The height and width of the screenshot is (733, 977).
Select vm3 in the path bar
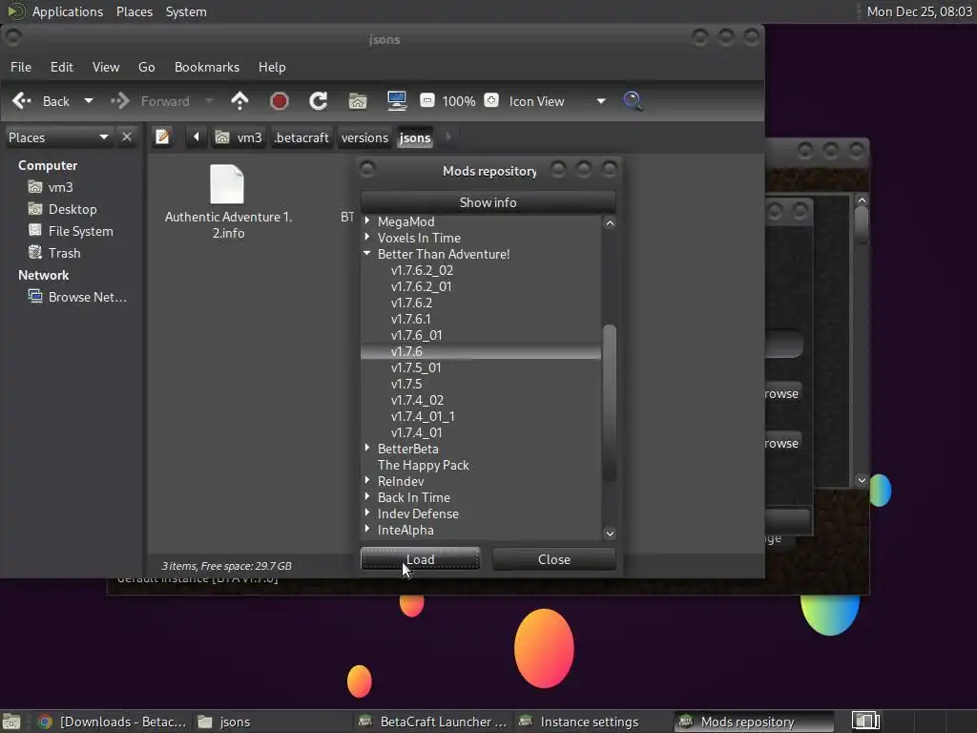tap(239, 137)
